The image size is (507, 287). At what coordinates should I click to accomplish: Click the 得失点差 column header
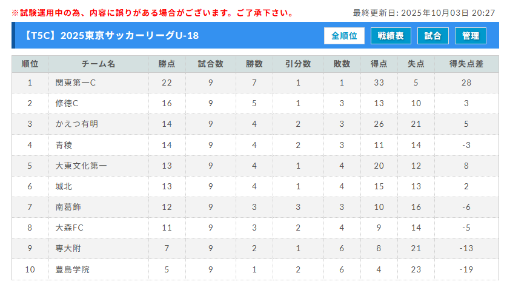(466, 64)
